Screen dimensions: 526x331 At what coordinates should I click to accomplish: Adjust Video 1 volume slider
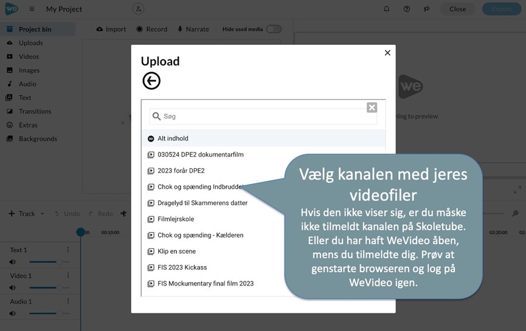click(49, 287)
